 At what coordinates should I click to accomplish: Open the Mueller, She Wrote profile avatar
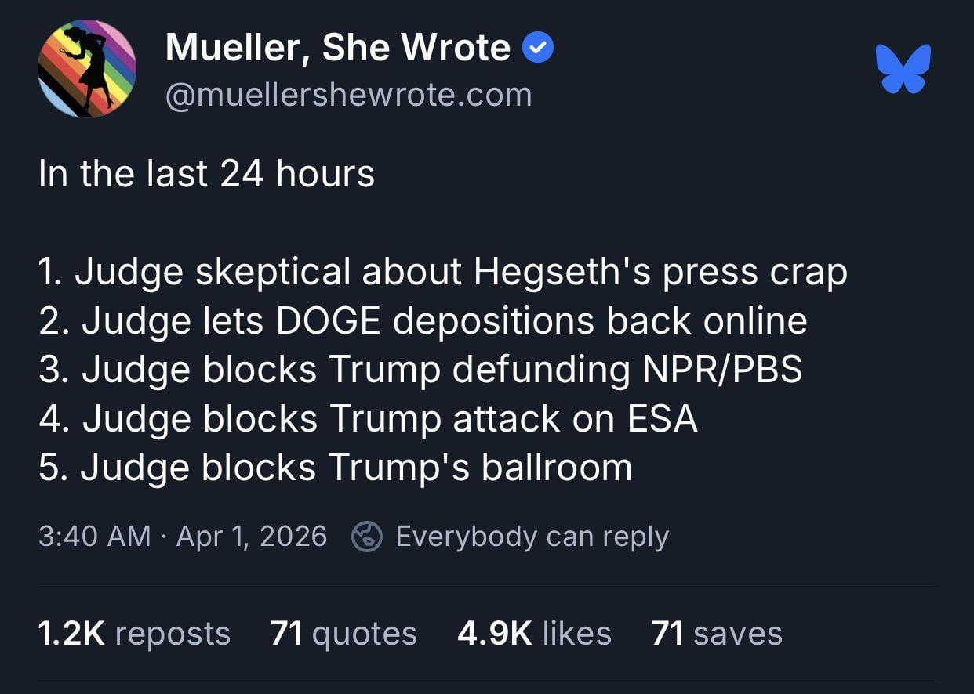87,69
